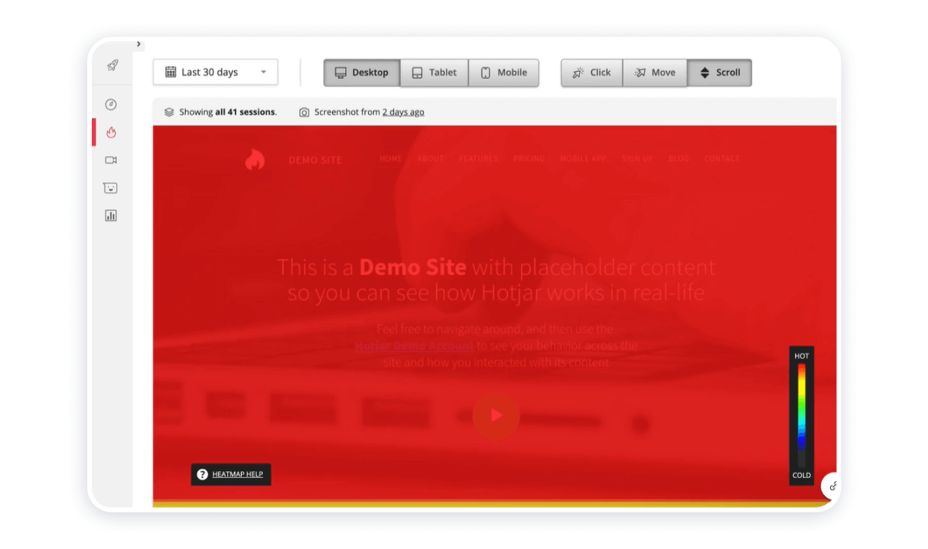Play the demo site video
This screenshot has width=928, height=549.
pos(496,415)
